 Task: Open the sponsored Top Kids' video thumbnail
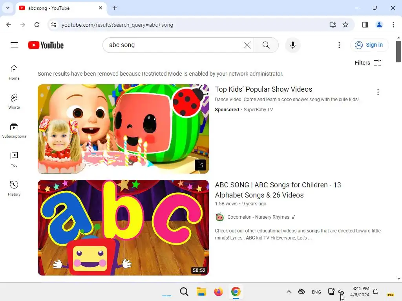pos(123,129)
